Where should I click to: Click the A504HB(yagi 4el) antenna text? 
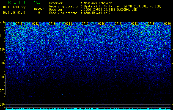(x=97, y=13)
